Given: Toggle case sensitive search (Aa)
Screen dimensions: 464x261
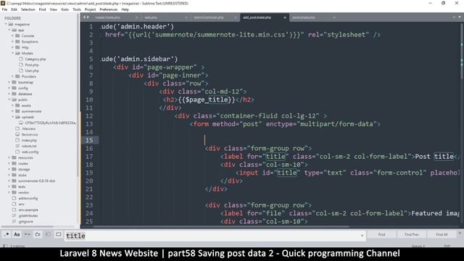Looking at the screenshot, I should point(17,234).
